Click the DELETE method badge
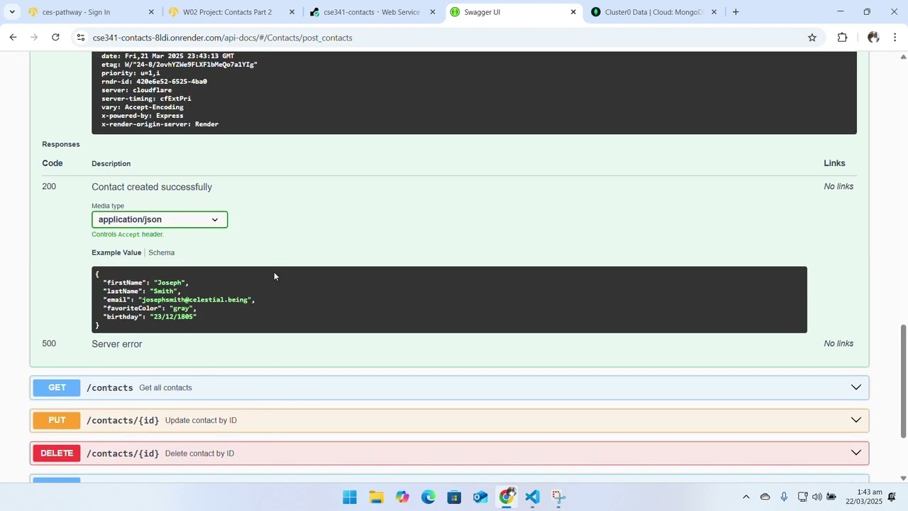This screenshot has width=908, height=511. point(57,453)
